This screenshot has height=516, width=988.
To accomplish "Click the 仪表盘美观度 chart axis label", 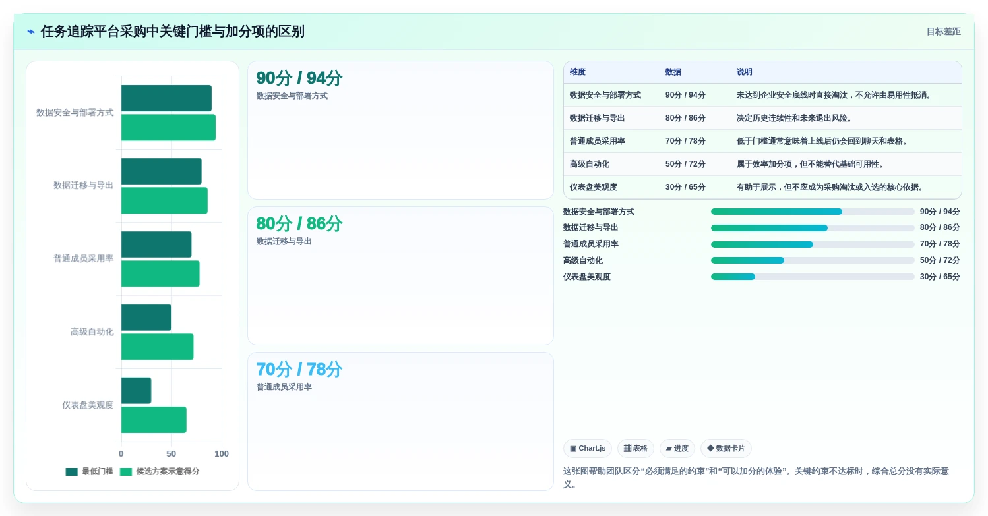I will point(88,405).
